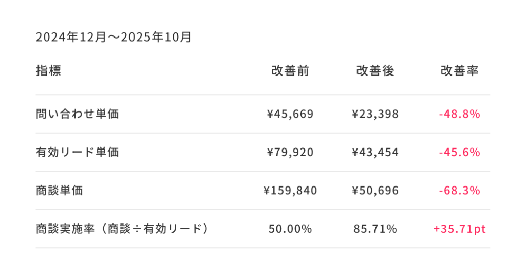This screenshot has height=280, width=526.
Task: Select the 問い合わせ単価 row label
Action: (x=78, y=114)
